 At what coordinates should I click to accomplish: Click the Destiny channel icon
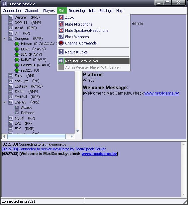11,17
